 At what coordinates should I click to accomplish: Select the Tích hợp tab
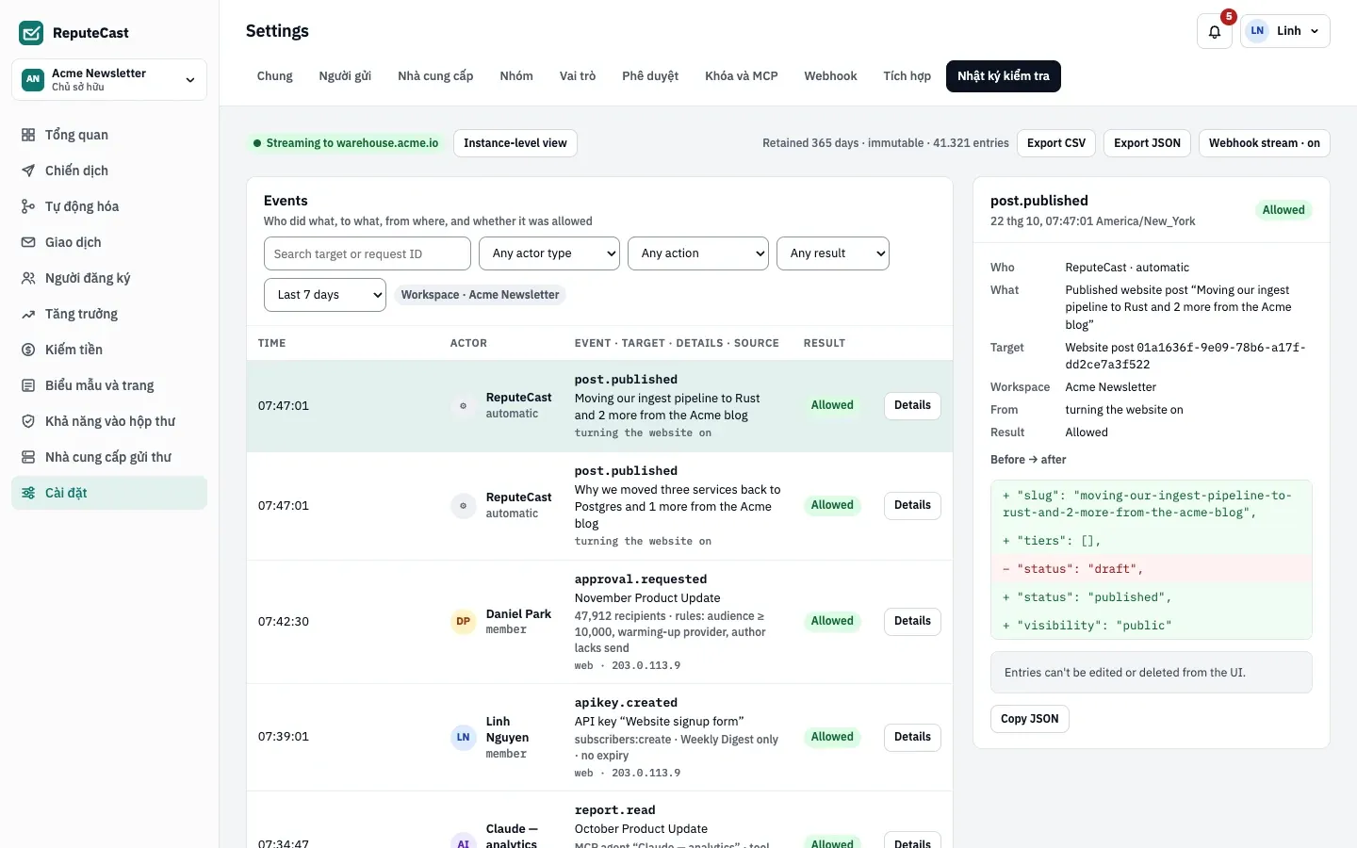coord(907,76)
